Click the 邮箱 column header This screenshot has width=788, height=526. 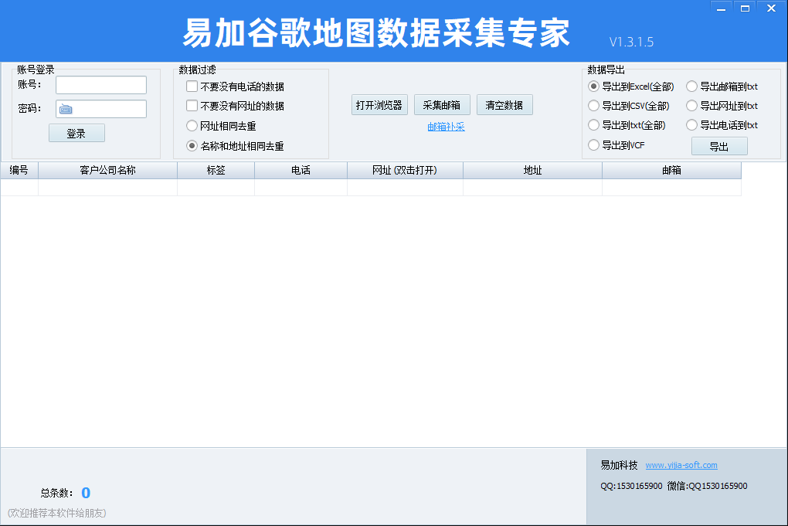(x=672, y=170)
